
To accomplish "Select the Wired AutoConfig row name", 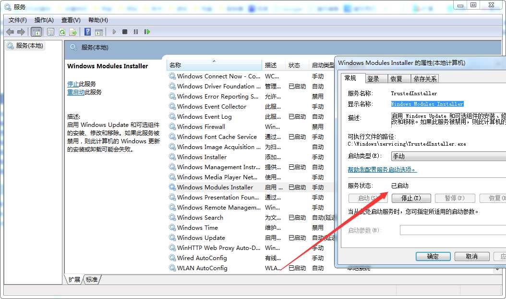I will point(202,258).
